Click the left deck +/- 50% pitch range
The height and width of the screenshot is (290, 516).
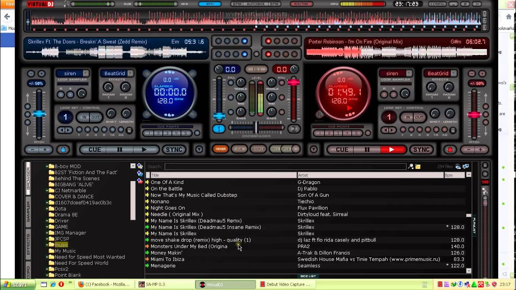tap(36, 84)
